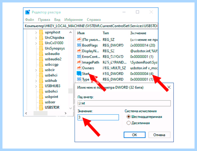Open the Правка menu
Viewport: 197px width, 151px height.
[x=44, y=20]
